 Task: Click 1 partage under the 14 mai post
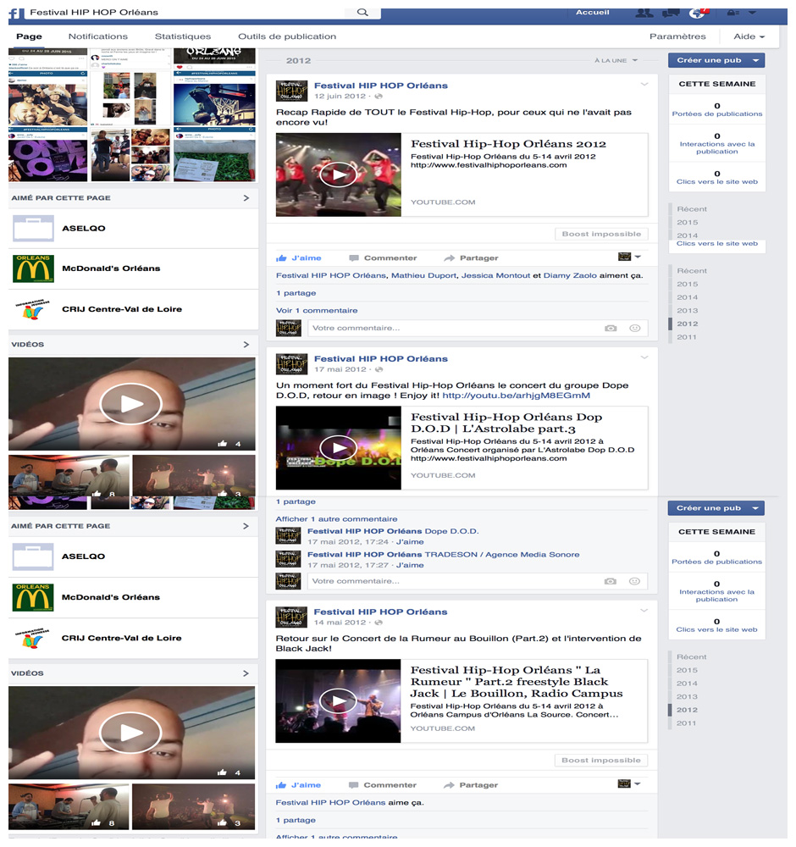pos(296,821)
